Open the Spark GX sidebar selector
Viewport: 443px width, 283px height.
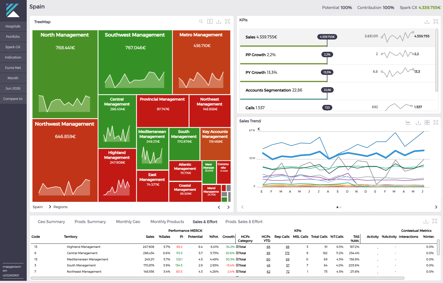[13, 47]
